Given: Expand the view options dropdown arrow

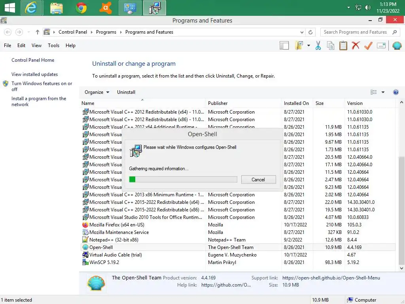Looking at the screenshot, I should click(383, 92).
